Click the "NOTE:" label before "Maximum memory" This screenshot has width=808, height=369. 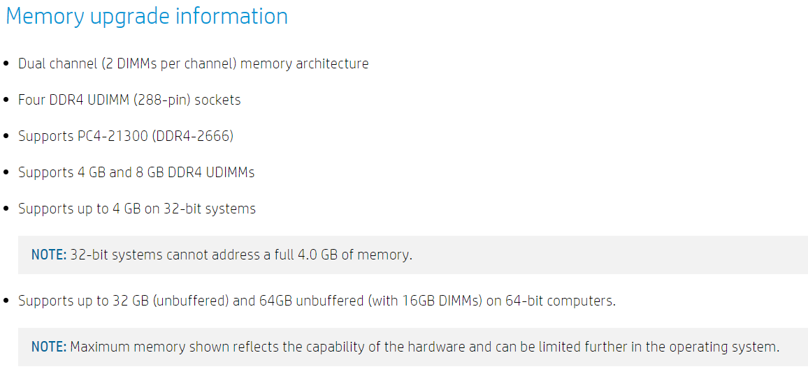[49, 347]
